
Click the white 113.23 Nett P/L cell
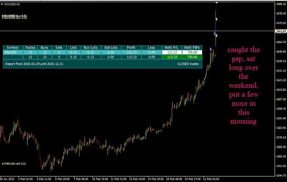172,52
